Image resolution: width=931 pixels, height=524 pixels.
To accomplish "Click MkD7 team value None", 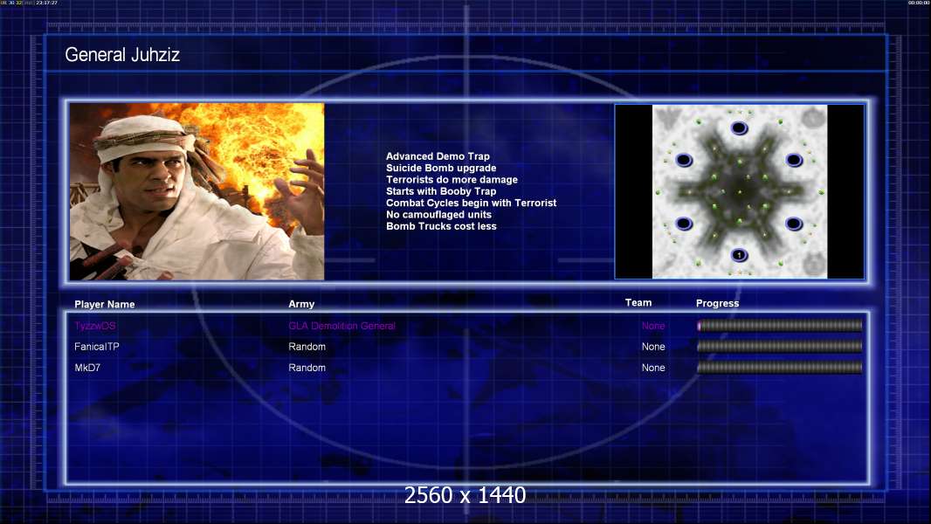I will pyautogui.click(x=653, y=368).
